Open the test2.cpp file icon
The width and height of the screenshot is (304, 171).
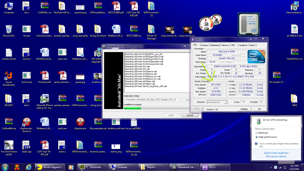pos(27,147)
